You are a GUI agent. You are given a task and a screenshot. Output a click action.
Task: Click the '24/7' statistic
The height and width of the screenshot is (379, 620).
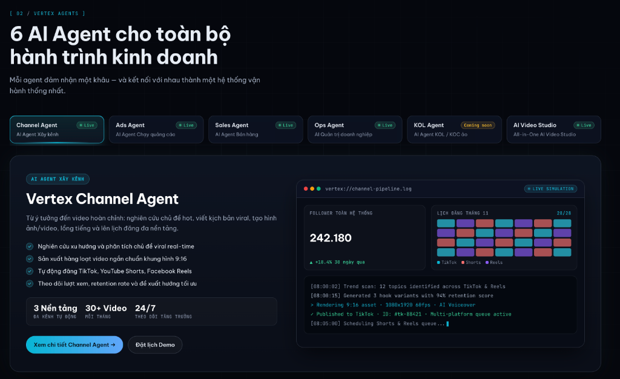point(163,311)
